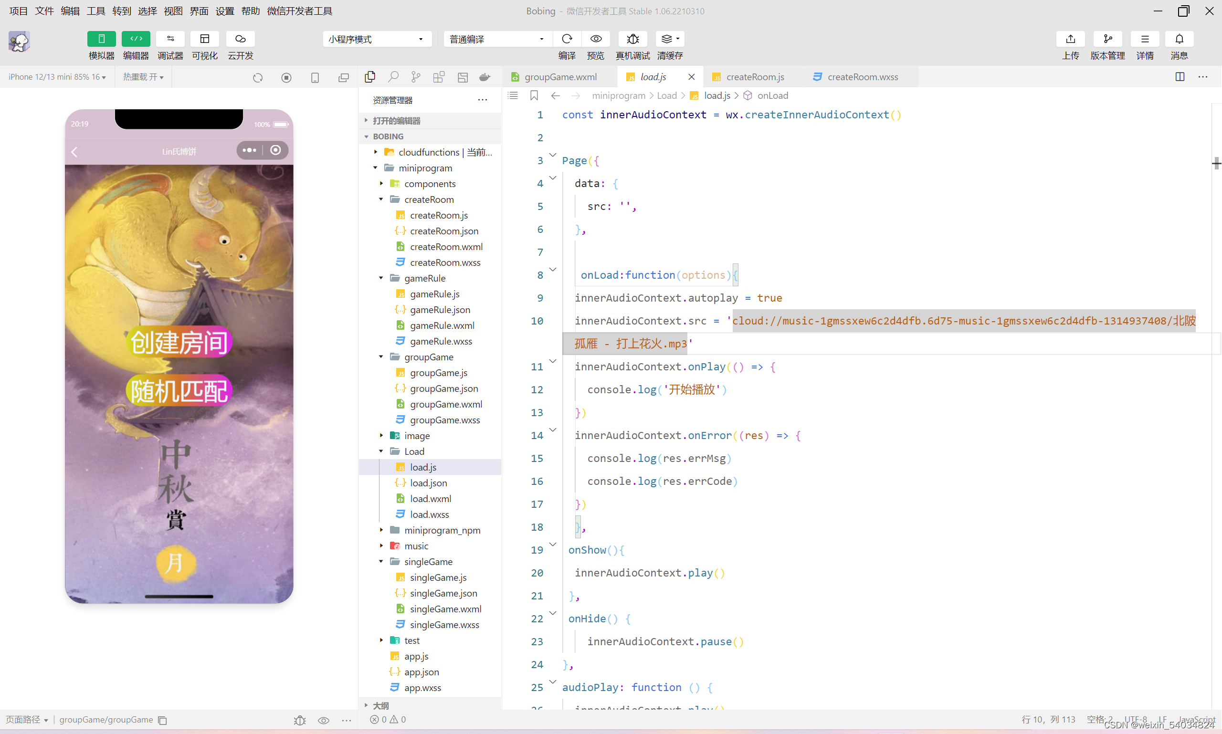This screenshot has width=1222, height=734.
Task: Open singleGame.js file
Action: (x=430, y=577)
